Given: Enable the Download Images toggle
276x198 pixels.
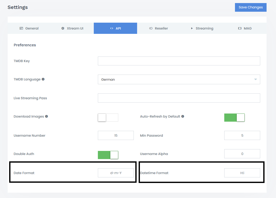Looking at the screenshot, I should 108,118.
